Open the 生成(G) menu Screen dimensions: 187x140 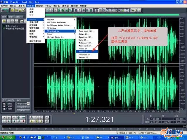click(x=39, y=6)
